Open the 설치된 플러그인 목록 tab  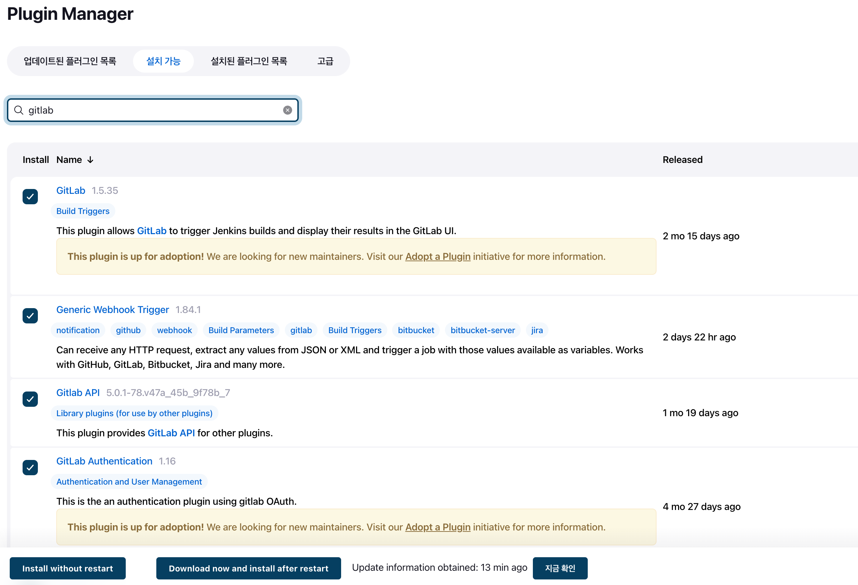click(x=248, y=61)
